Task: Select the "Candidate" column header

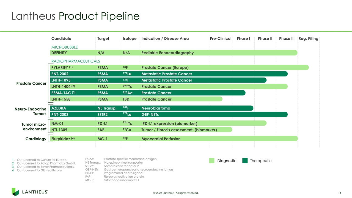Action: point(61,38)
